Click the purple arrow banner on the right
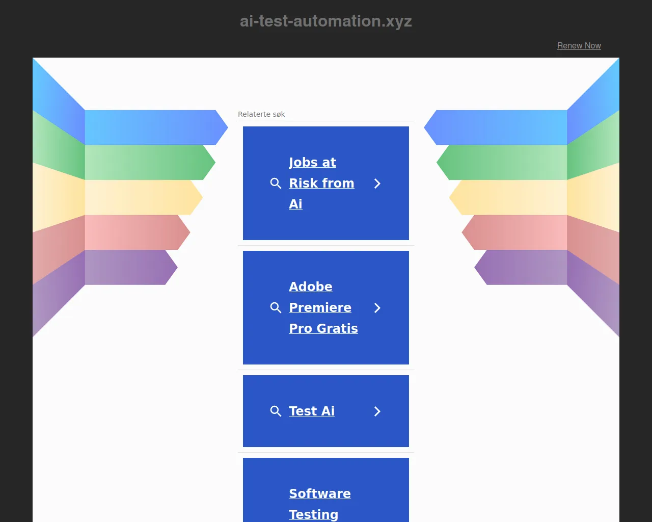 [525, 267]
